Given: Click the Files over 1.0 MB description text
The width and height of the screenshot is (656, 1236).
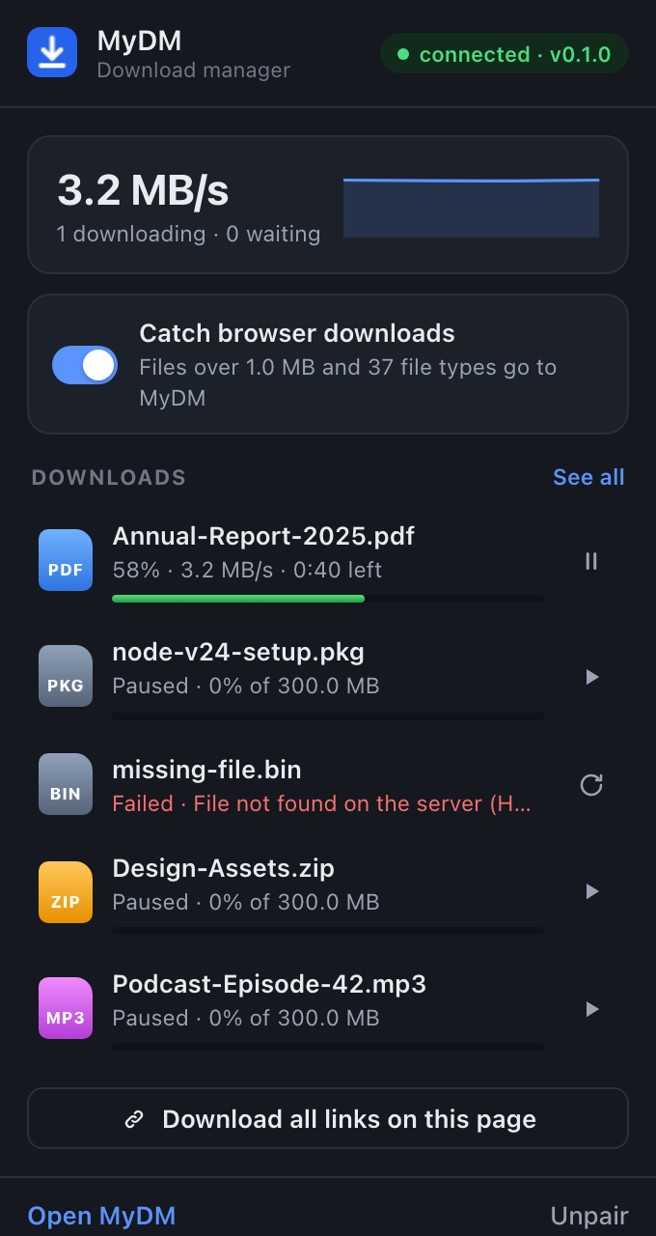Looking at the screenshot, I should [348, 382].
